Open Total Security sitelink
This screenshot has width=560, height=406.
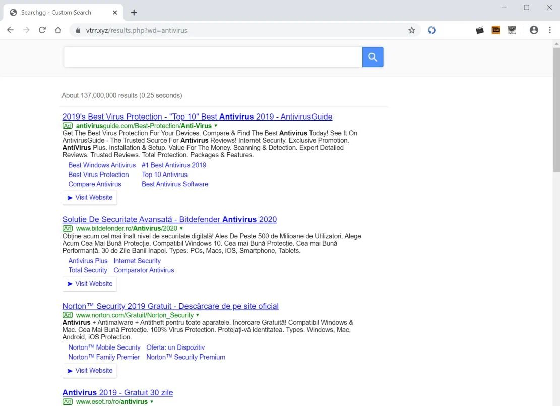pyautogui.click(x=88, y=270)
